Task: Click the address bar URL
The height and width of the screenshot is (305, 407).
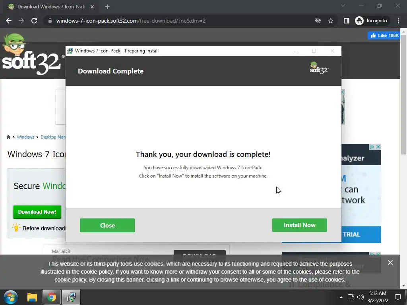Action: pyautogui.click(x=131, y=21)
